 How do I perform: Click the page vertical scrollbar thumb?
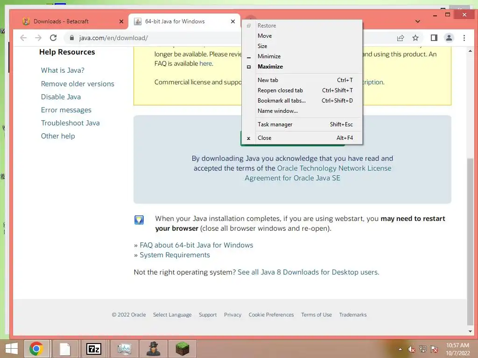tap(470, 242)
